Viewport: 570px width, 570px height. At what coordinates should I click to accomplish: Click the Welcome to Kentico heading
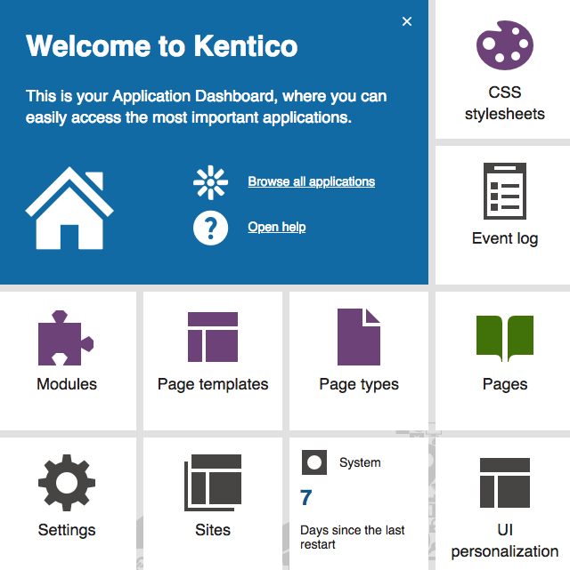162,46
